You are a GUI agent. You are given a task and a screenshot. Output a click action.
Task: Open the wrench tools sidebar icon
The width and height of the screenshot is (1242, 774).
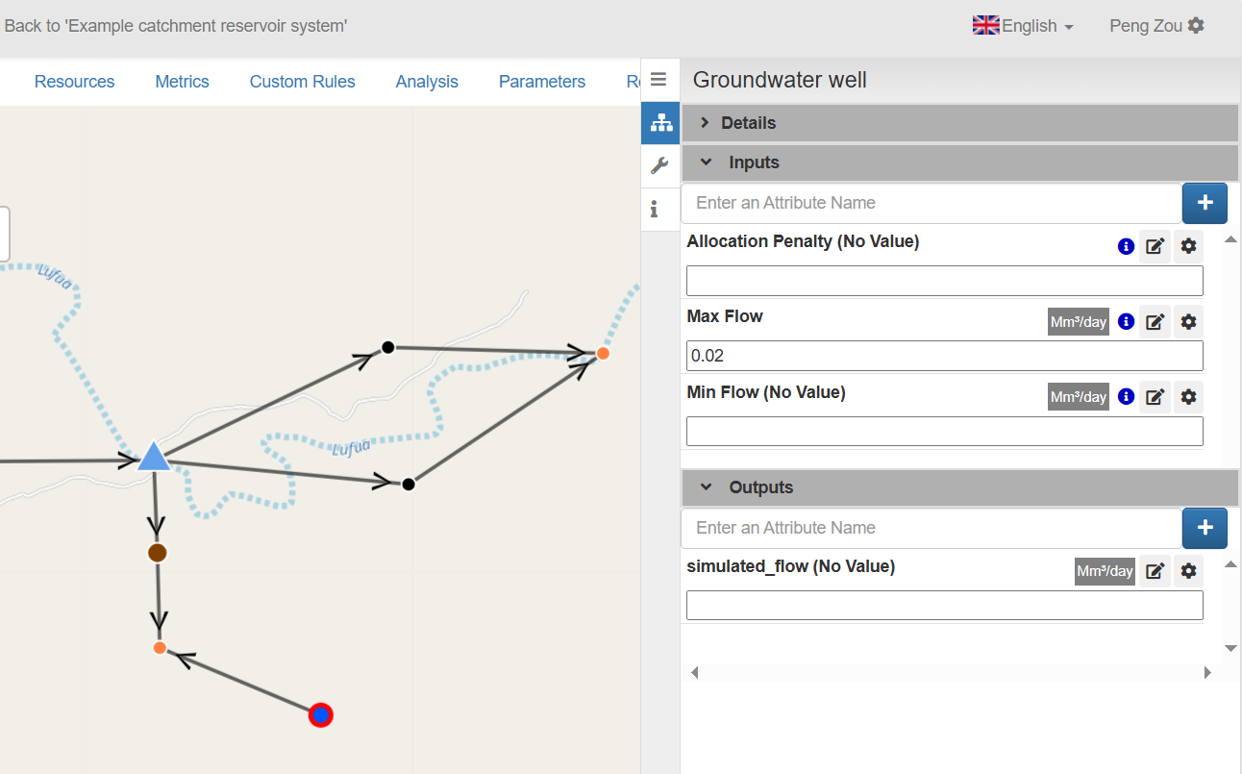[x=659, y=166]
